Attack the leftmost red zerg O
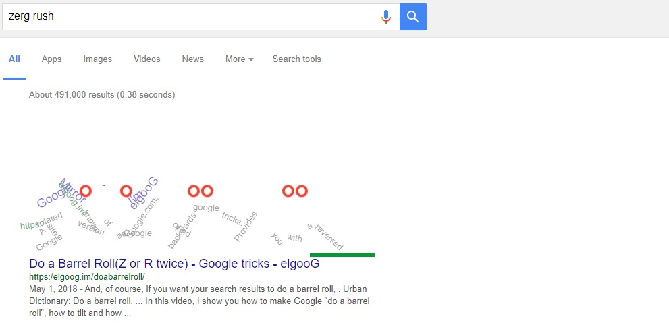 (x=85, y=191)
